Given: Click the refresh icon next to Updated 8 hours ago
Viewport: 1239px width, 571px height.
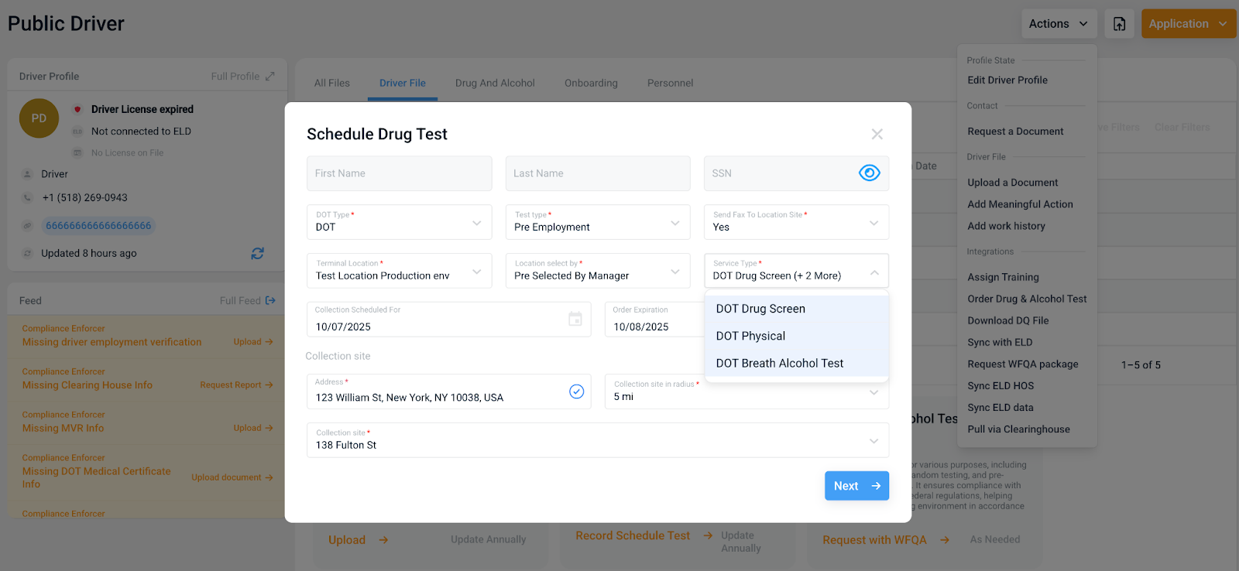Looking at the screenshot, I should point(257,253).
